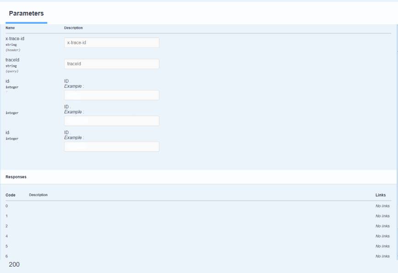398x273 pixels.
Task: Select the Responses section header
Action: [x=16, y=177]
